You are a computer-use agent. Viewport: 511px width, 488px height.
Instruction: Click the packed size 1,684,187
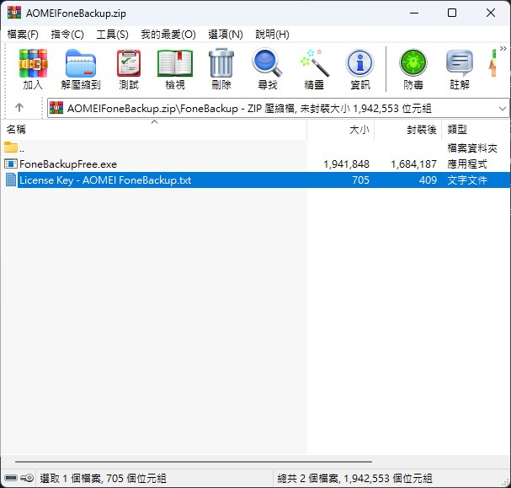tap(413, 164)
